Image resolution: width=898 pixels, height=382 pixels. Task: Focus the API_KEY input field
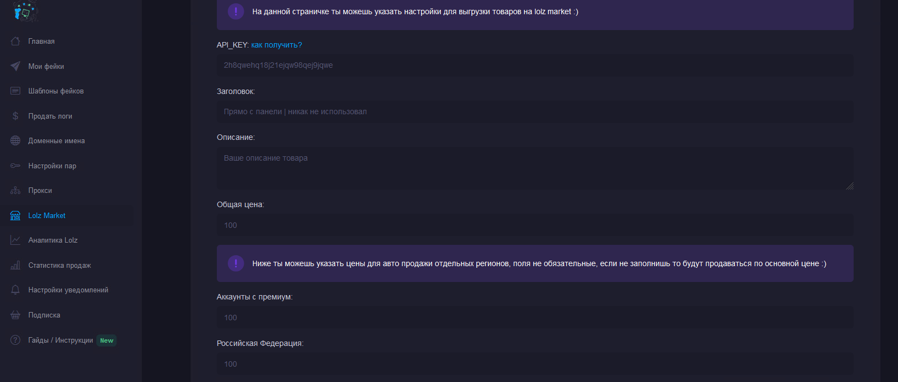tap(534, 66)
